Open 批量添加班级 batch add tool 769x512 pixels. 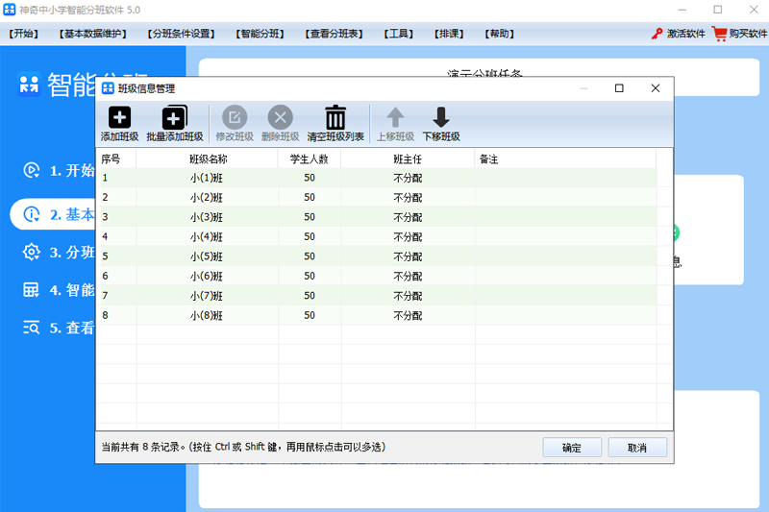point(175,117)
